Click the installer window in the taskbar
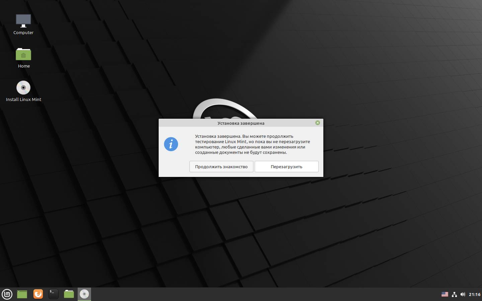This screenshot has width=482, height=301. click(84, 294)
